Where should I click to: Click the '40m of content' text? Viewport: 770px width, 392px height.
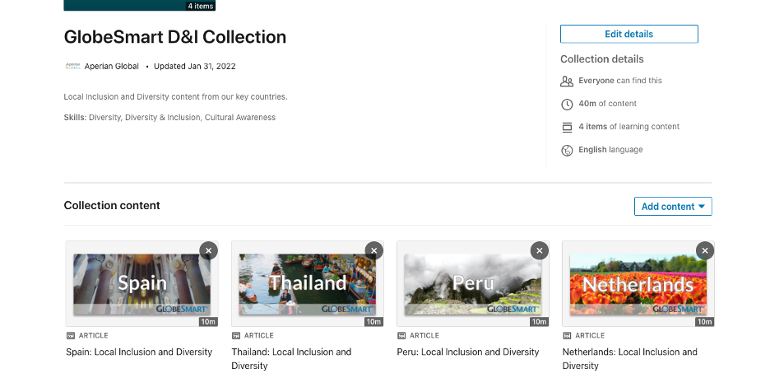coord(607,104)
